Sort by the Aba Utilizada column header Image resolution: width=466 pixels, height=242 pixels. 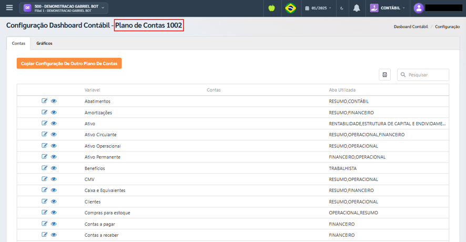pyautogui.click(x=342, y=90)
